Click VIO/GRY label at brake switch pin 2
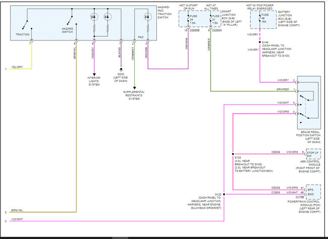This screenshot has height=239, width=328. (x=283, y=80)
